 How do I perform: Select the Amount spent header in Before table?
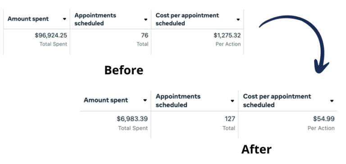click(x=28, y=19)
